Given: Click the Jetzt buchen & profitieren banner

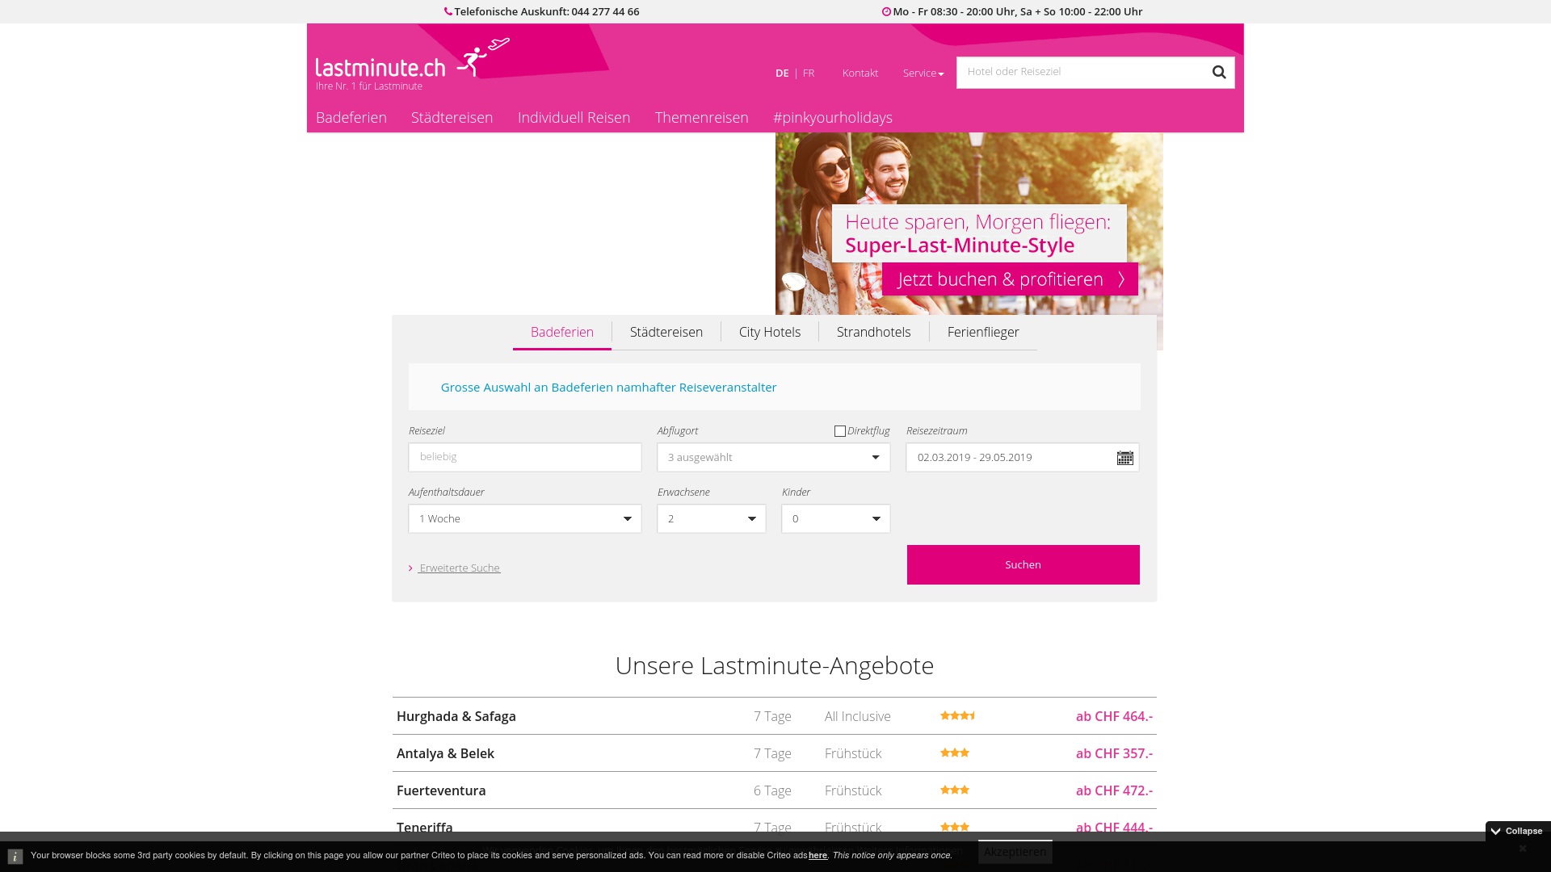Looking at the screenshot, I should 1010,279.
